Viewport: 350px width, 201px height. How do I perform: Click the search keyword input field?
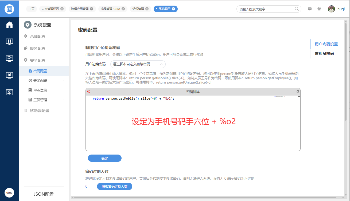[266, 9]
